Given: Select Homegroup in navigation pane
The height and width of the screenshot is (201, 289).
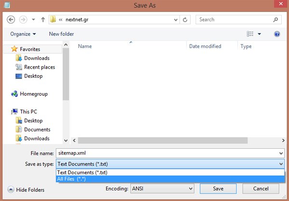Looking at the screenshot, I should pyautogui.click(x=34, y=94).
